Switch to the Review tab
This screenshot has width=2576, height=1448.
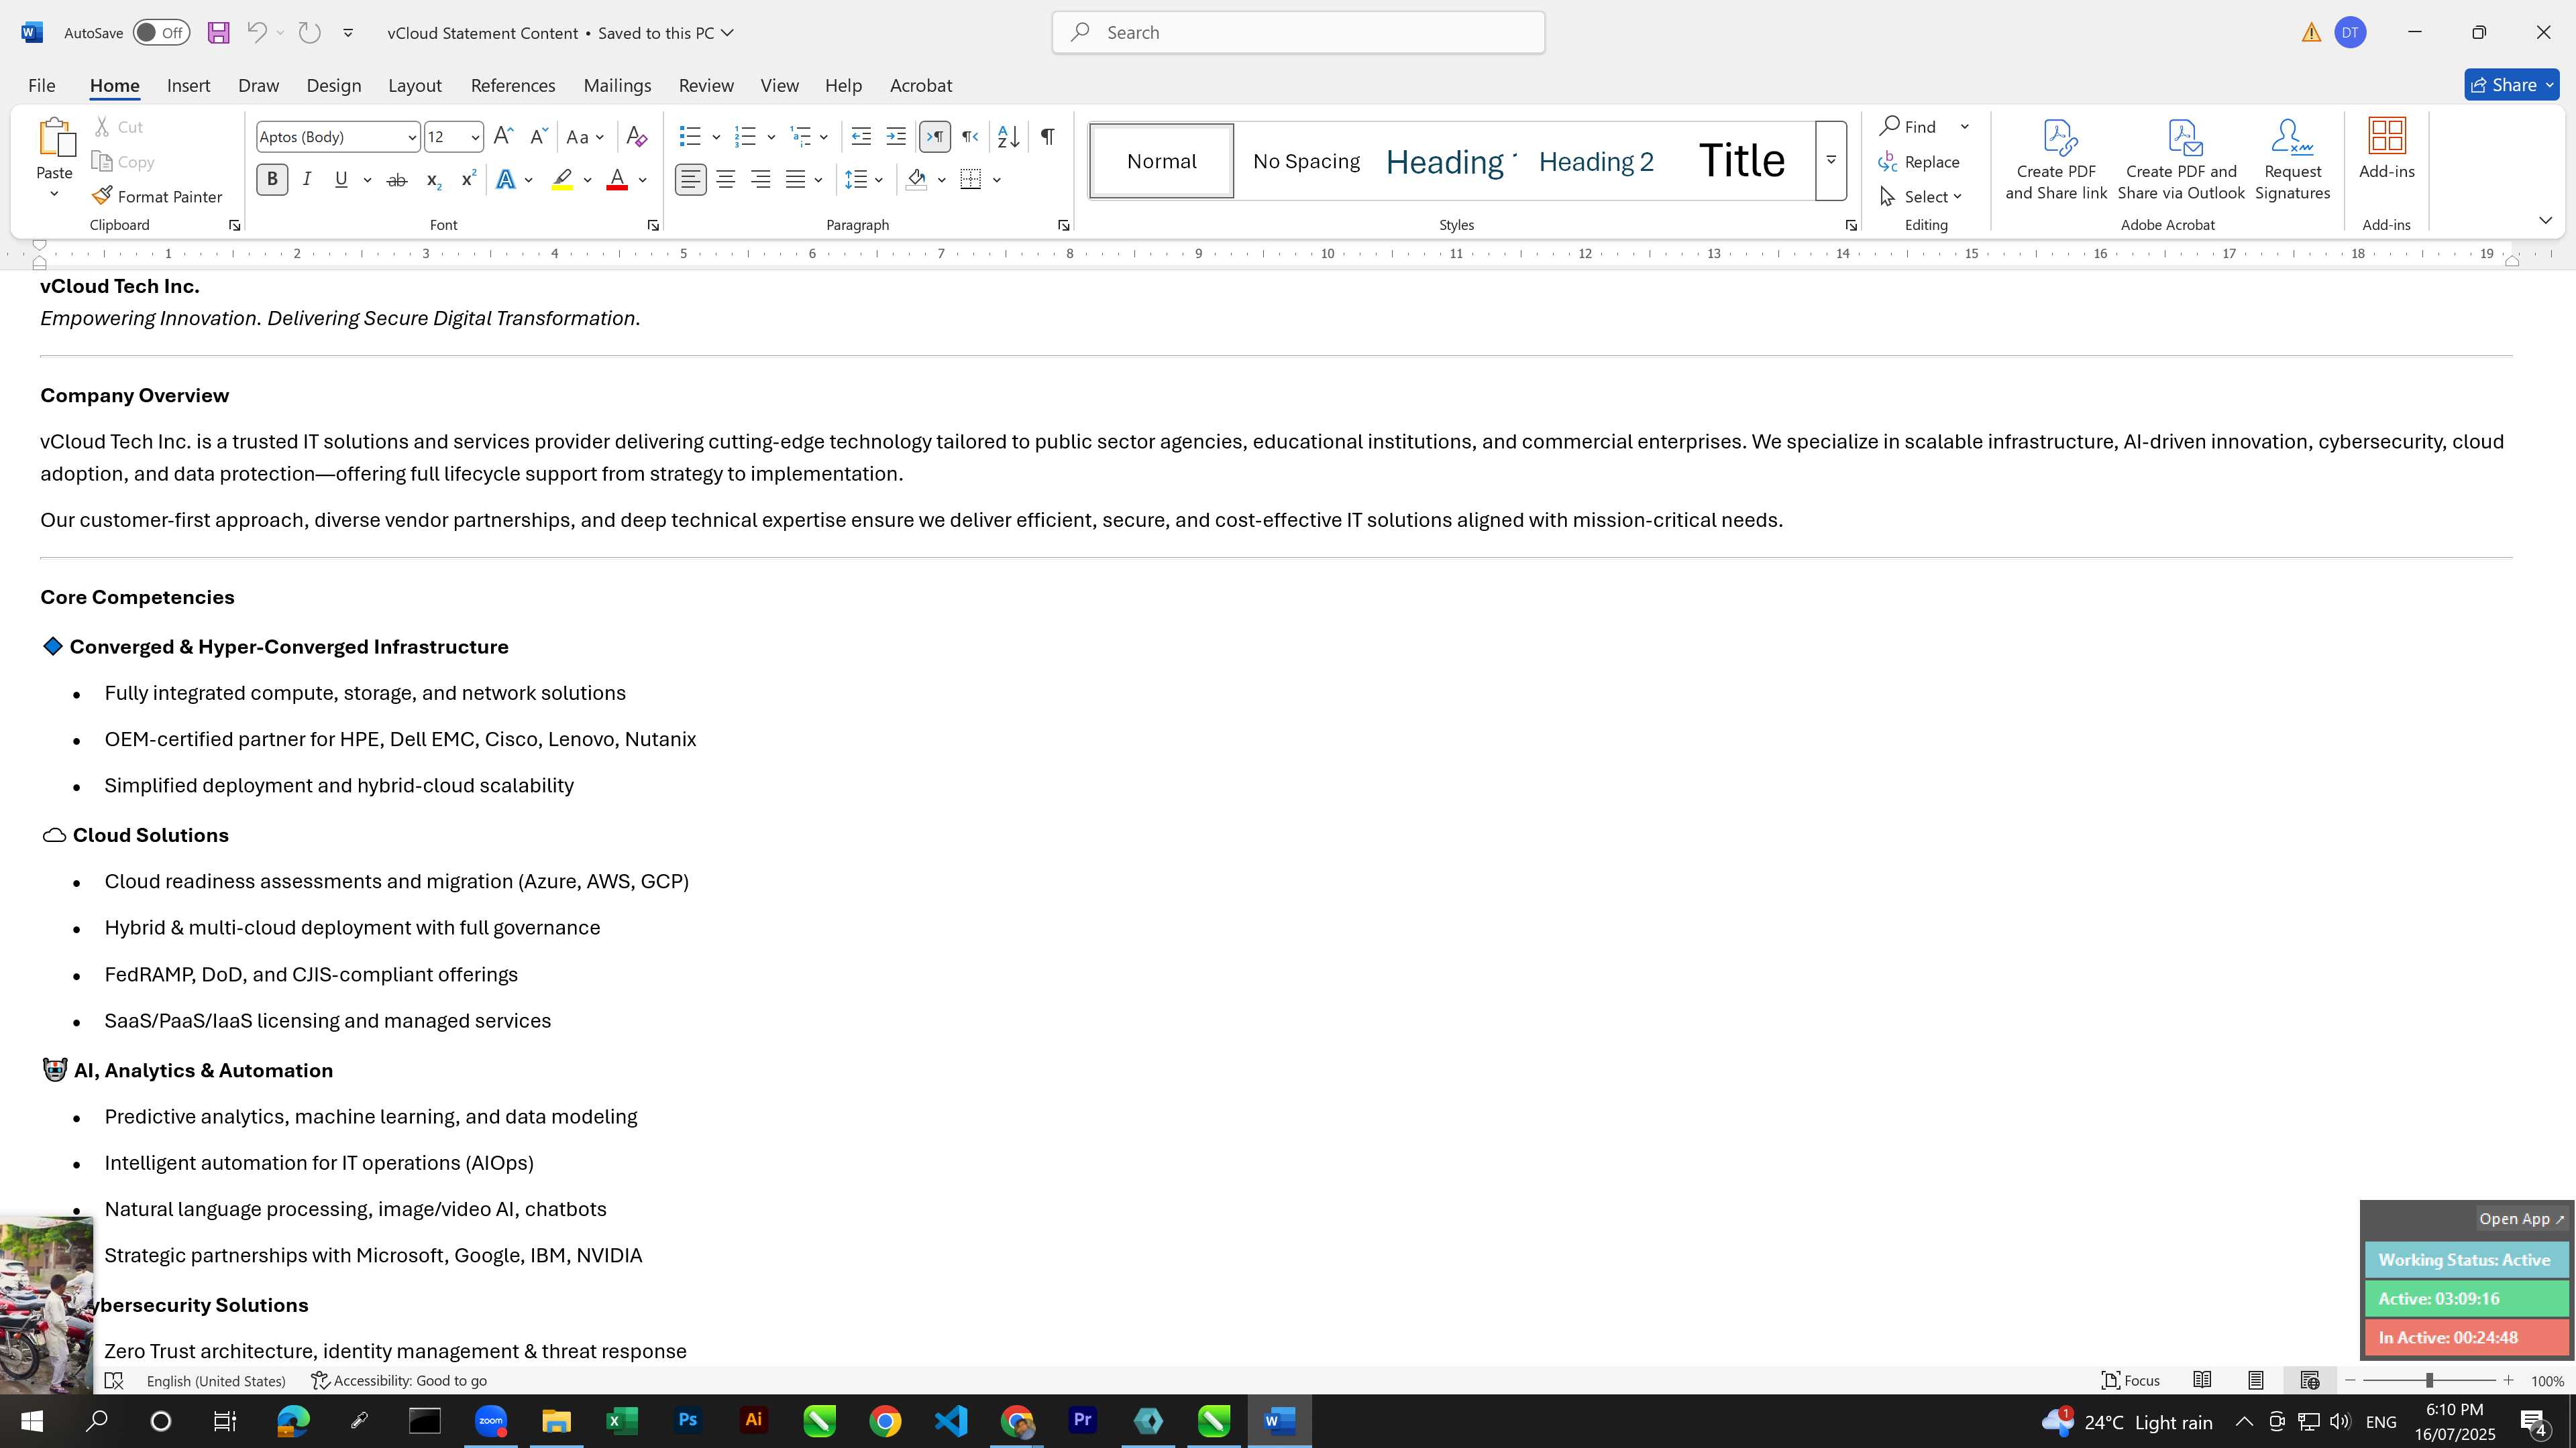(x=706, y=86)
